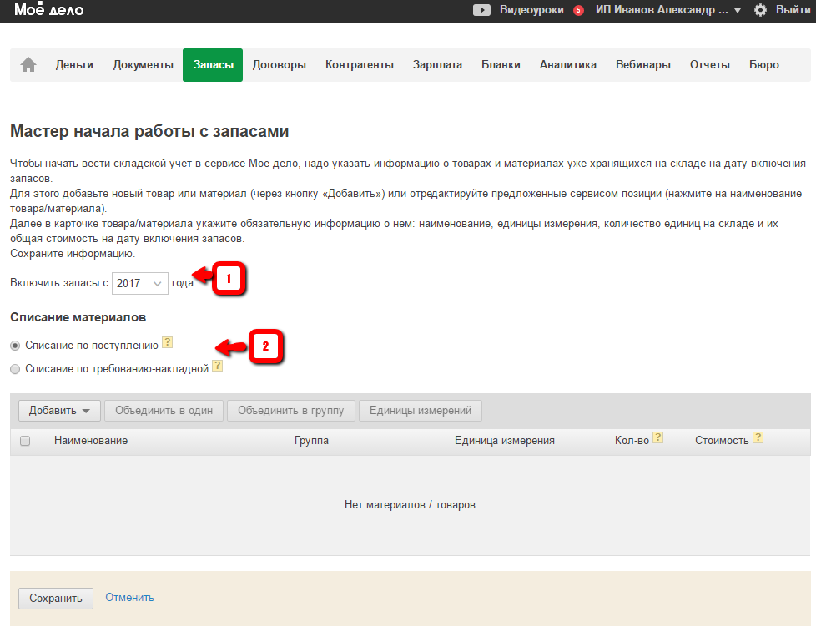Click the Отменить link
The width and height of the screenshot is (816, 627).
click(129, 598)
